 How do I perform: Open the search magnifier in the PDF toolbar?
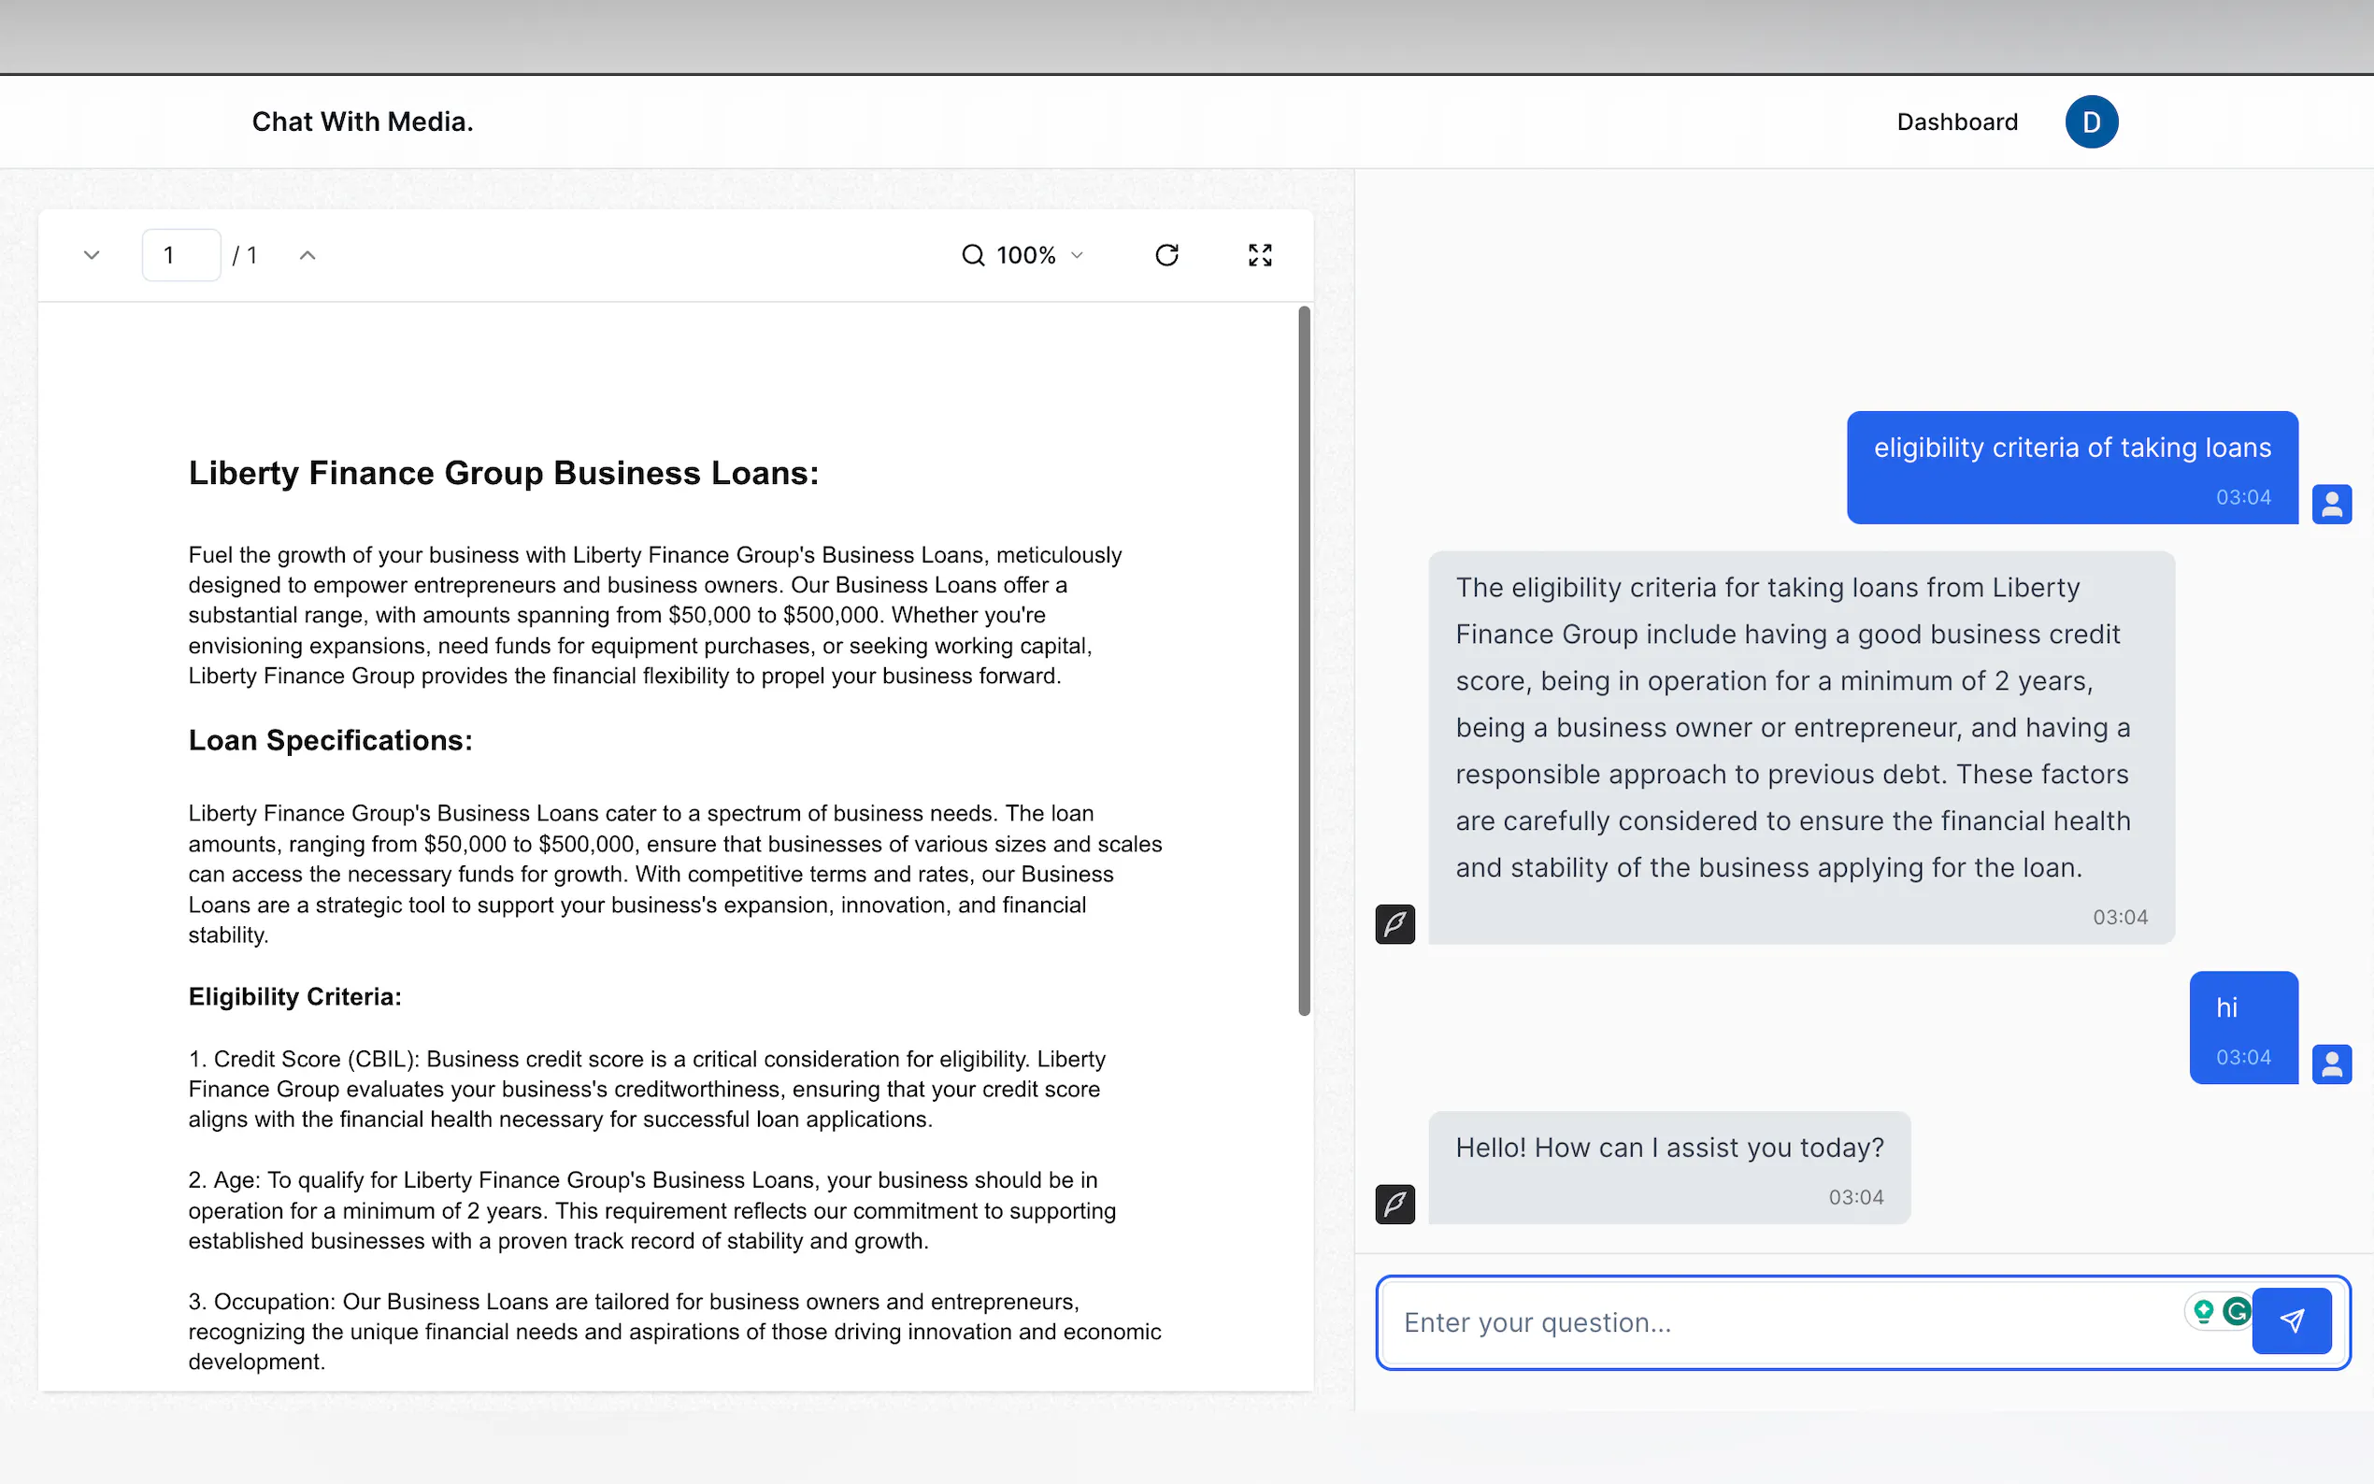(973, 254)
